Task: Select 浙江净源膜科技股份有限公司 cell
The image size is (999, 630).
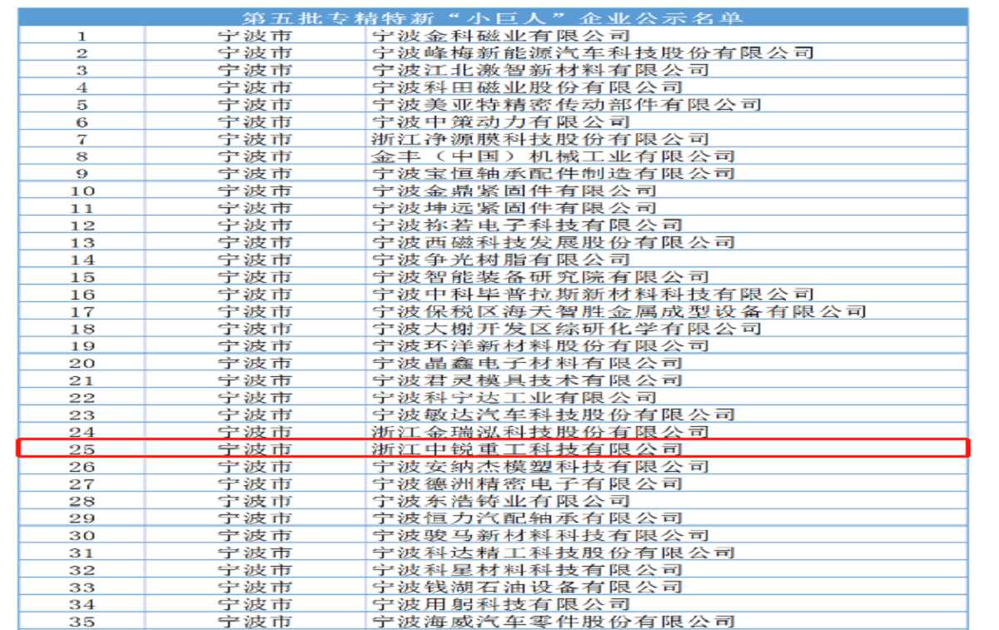Action: [540, 139]
